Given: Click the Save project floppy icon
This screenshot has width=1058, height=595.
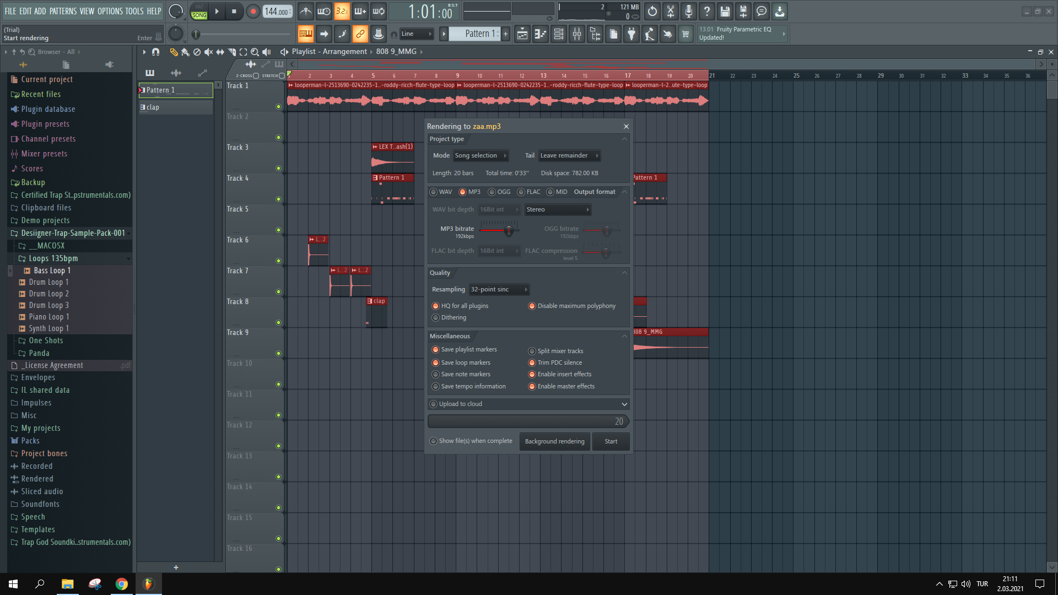Looking at the screenshot, I should tap(725, 11).
